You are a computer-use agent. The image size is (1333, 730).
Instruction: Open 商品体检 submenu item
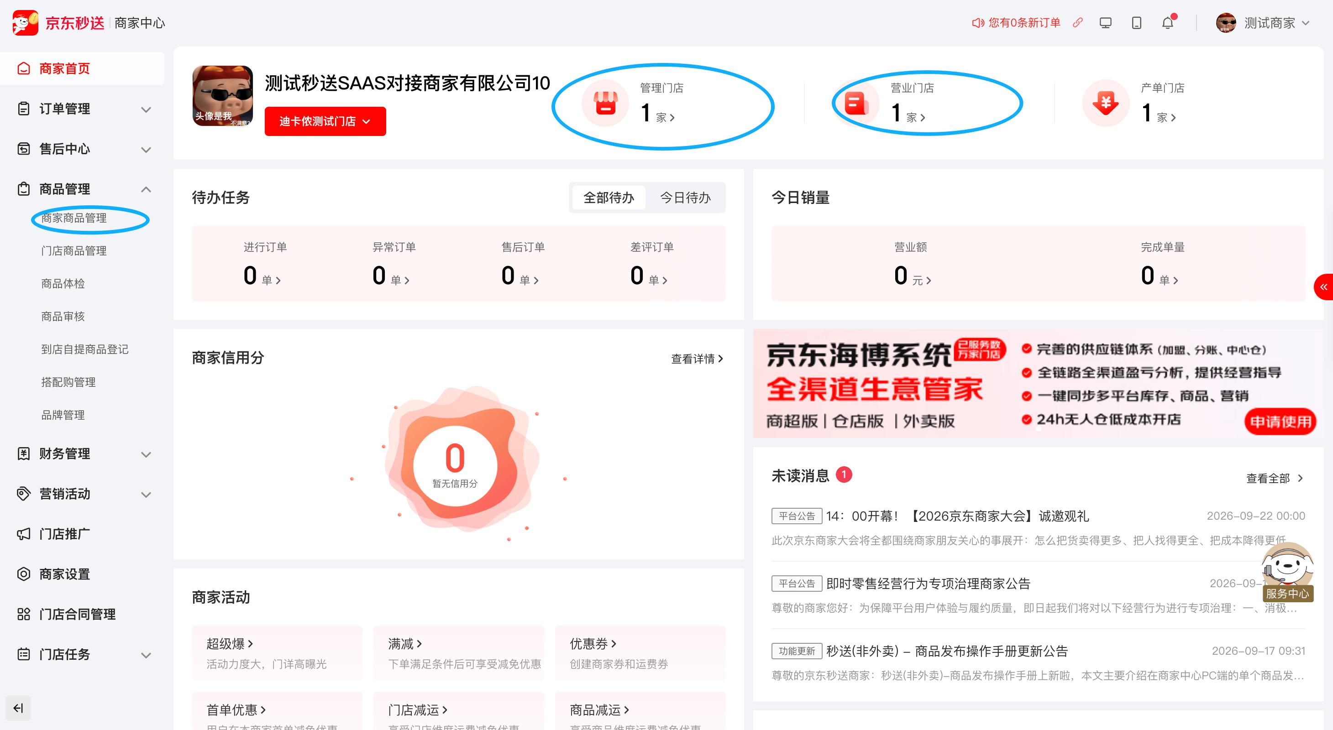(63, 284)
